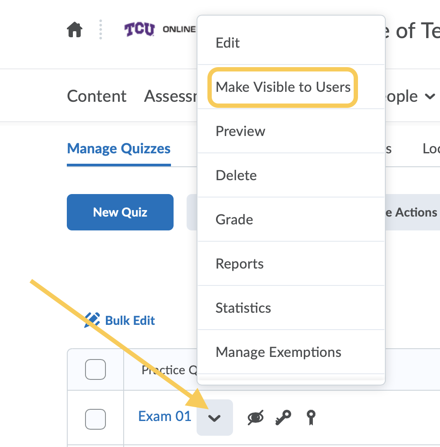Open special access settings via the key icon

[283, 417]
